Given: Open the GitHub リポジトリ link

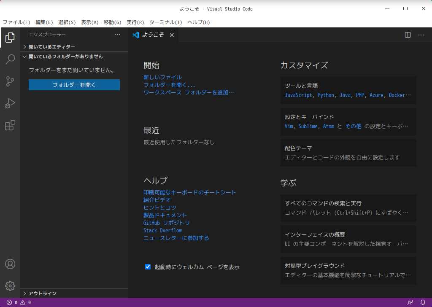Looking at the screenshot, I should 167,223.
